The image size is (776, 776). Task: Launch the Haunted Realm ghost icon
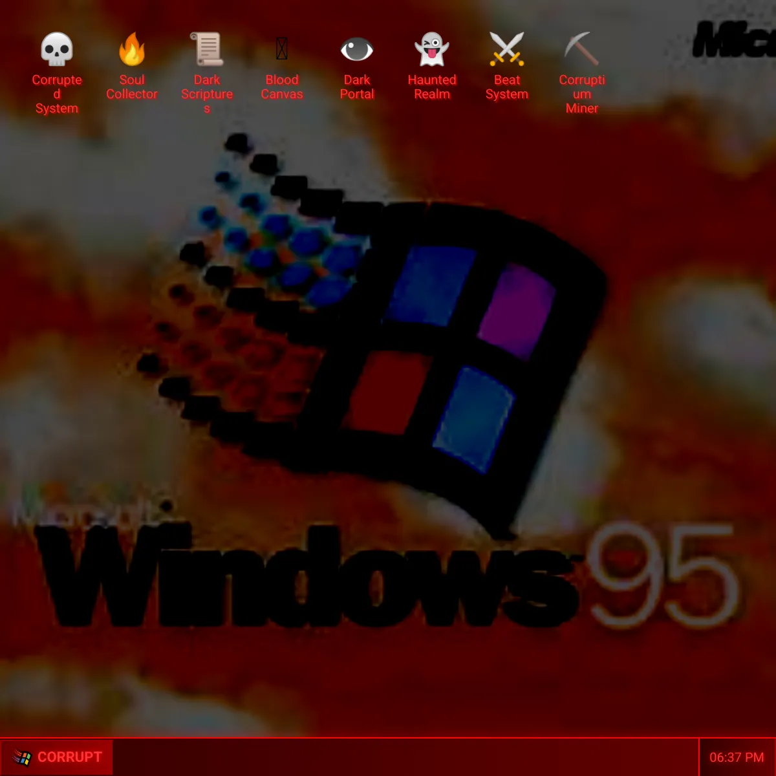pos(432,49)
